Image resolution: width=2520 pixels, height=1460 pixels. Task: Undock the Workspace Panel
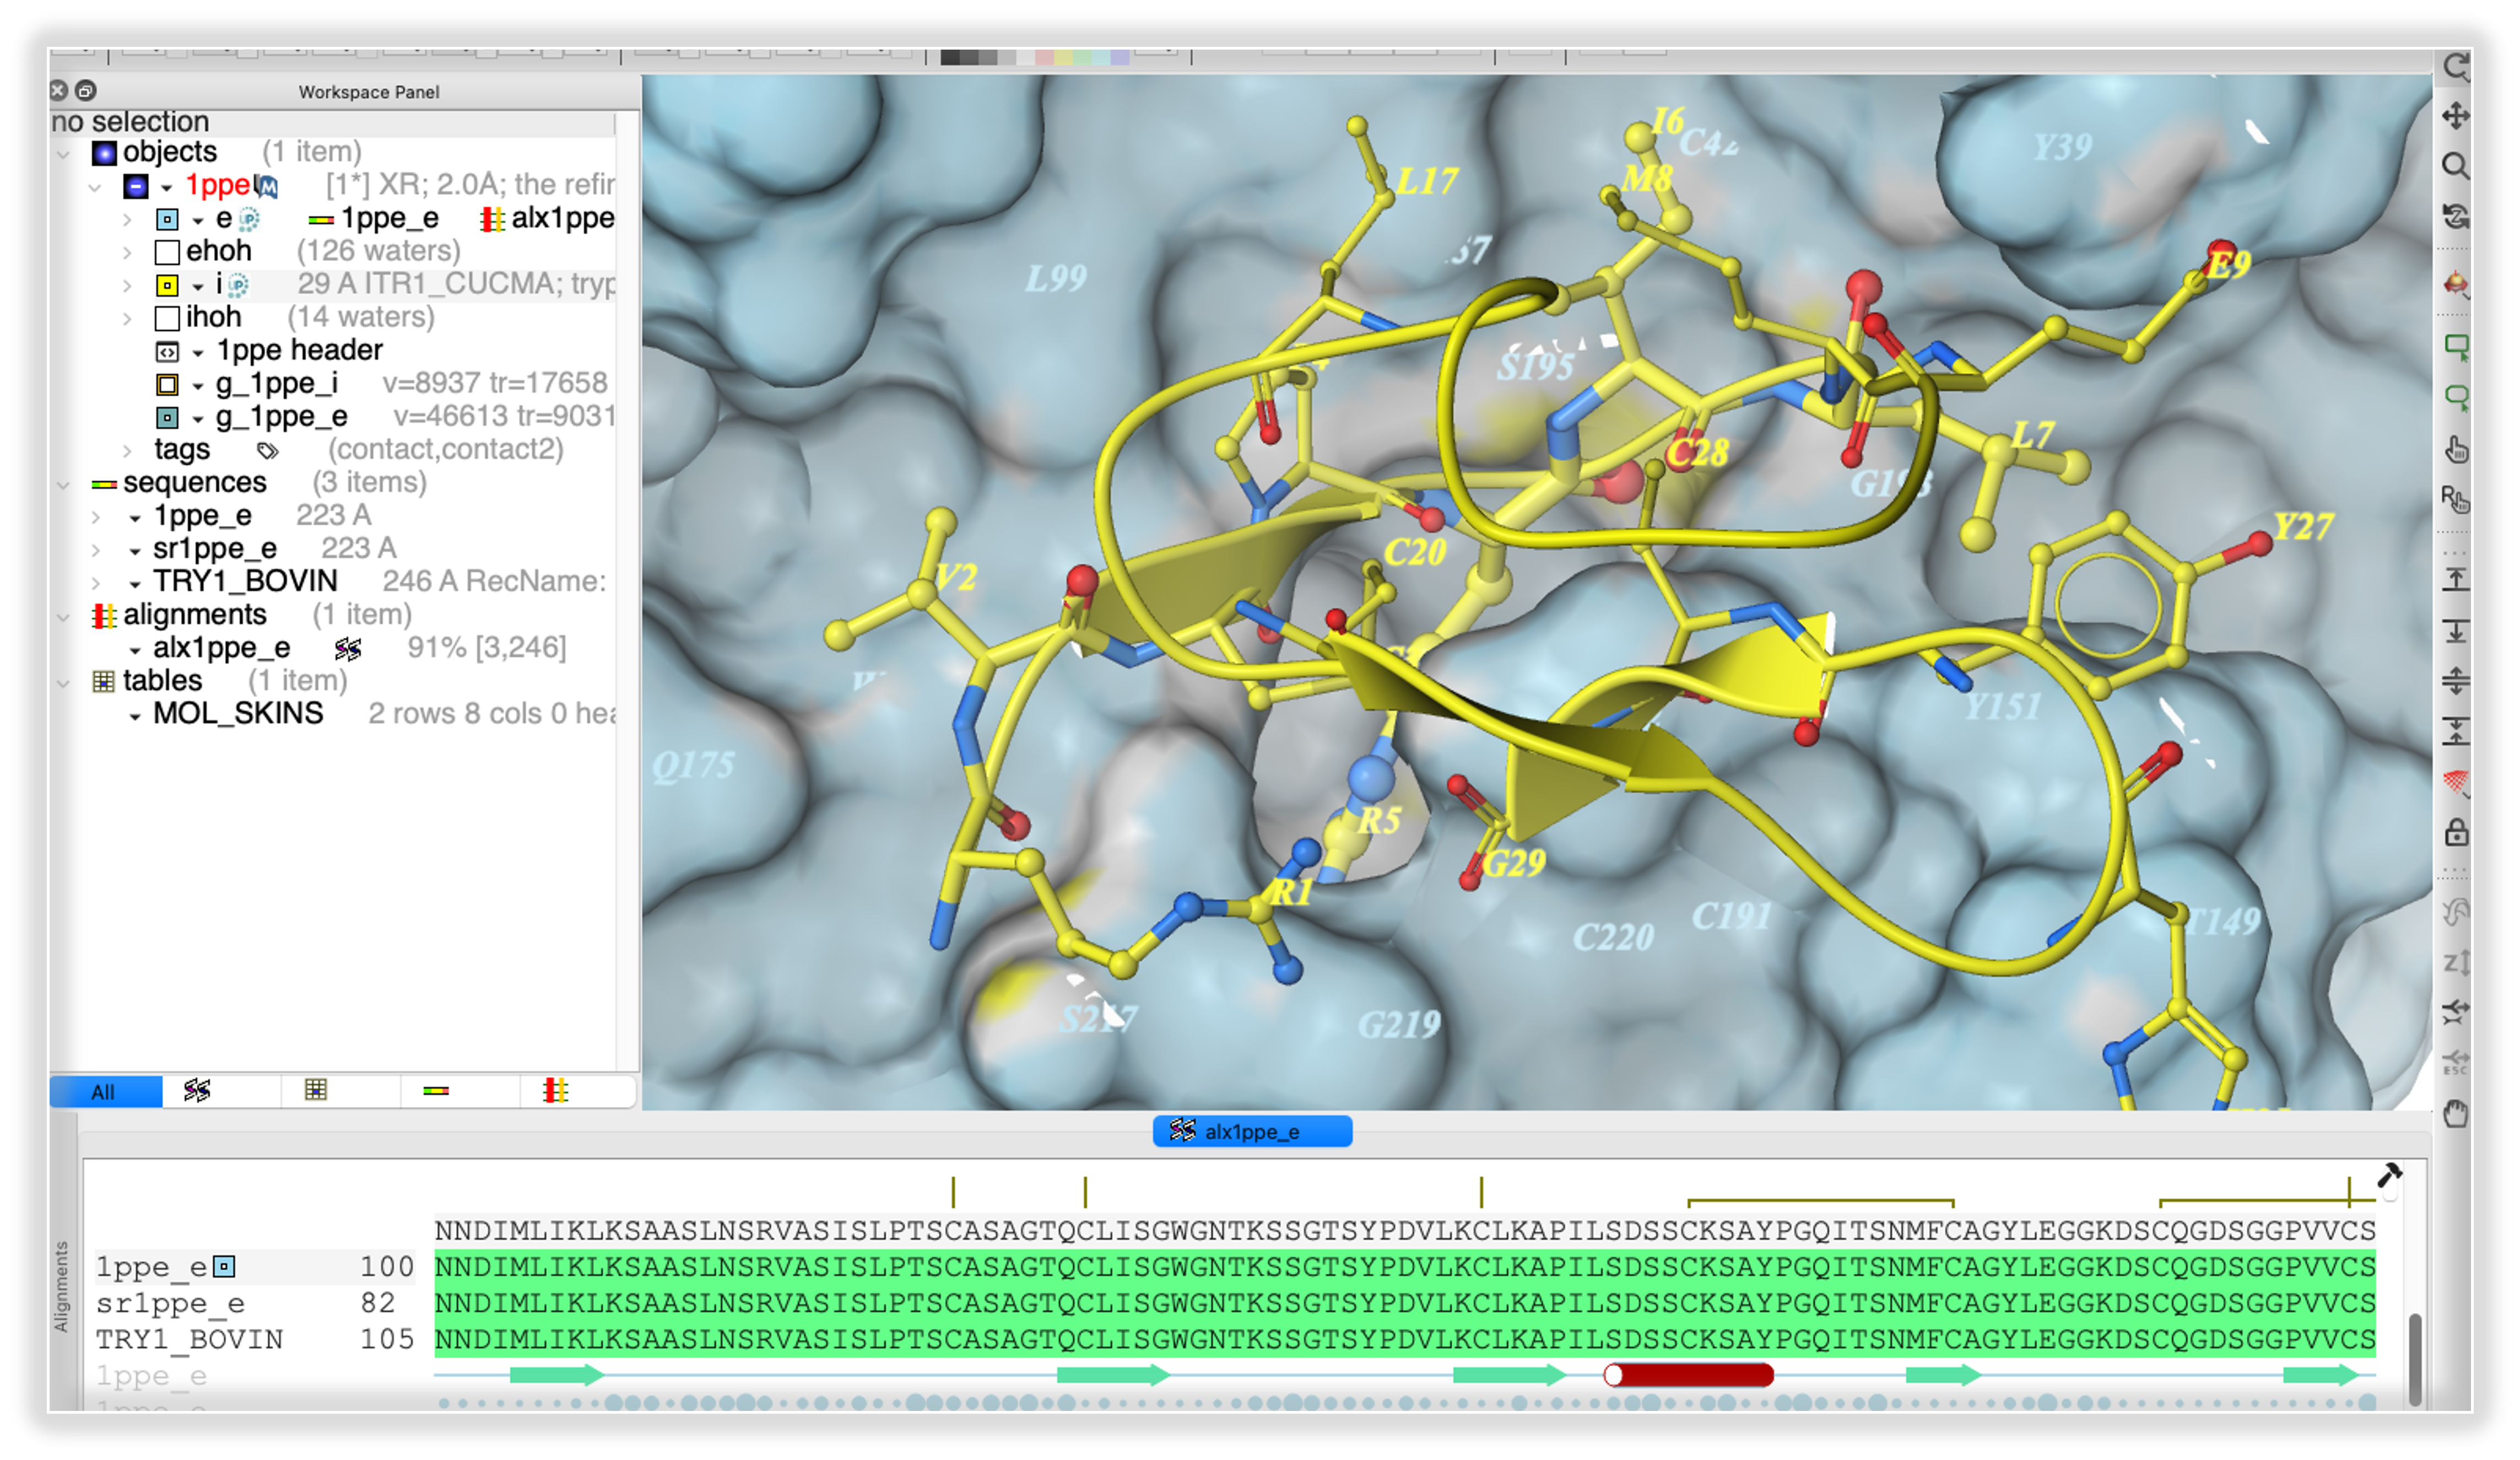pyautogui.click(x=86, y=91)
